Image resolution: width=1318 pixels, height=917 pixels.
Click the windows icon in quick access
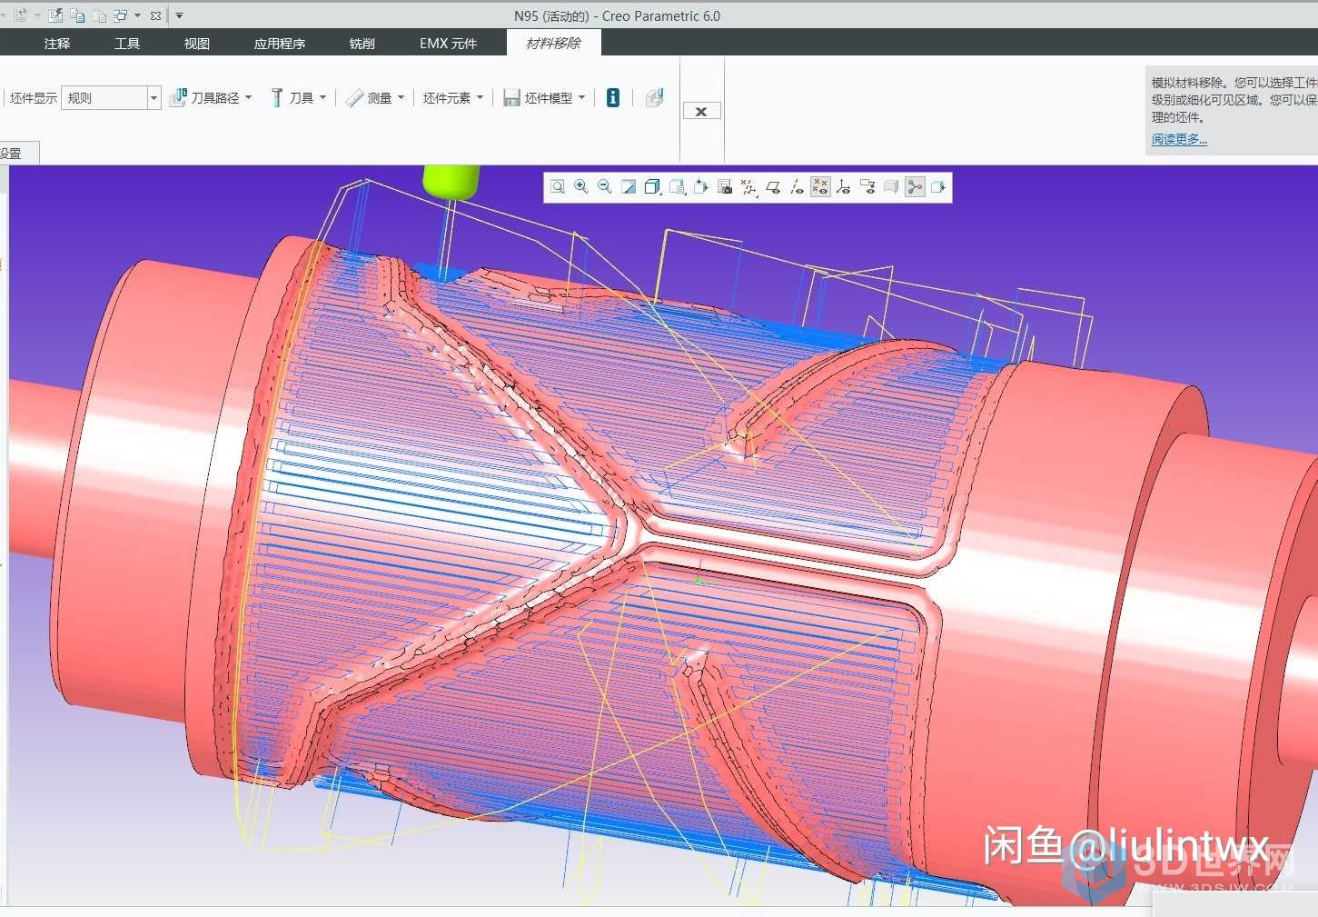click(120, 15)
